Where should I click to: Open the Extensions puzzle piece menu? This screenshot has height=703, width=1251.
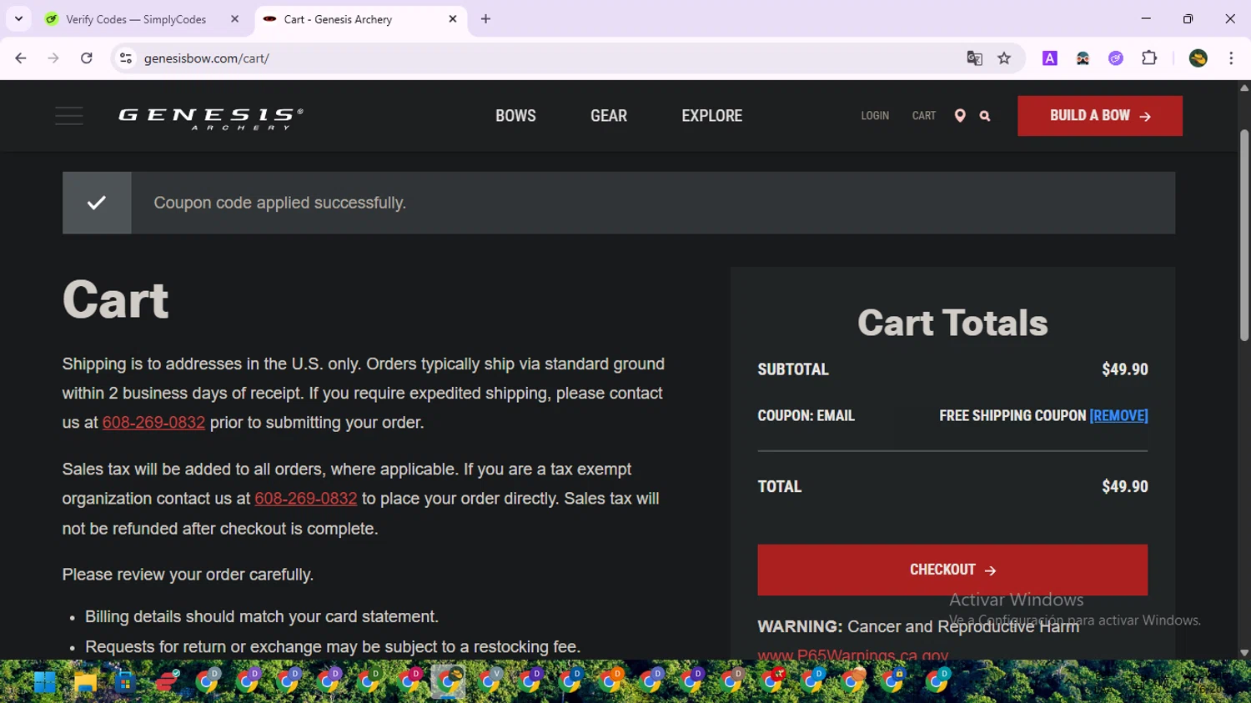(x=1149, y=58)
